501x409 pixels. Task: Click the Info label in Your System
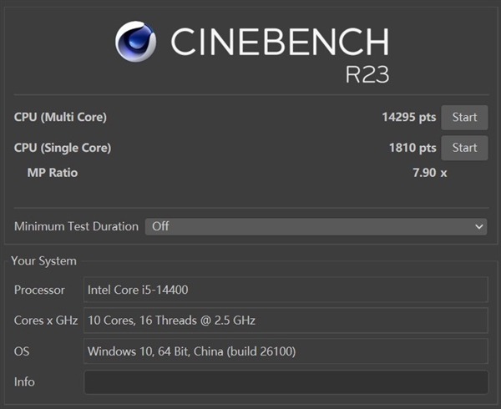(24, 382)
